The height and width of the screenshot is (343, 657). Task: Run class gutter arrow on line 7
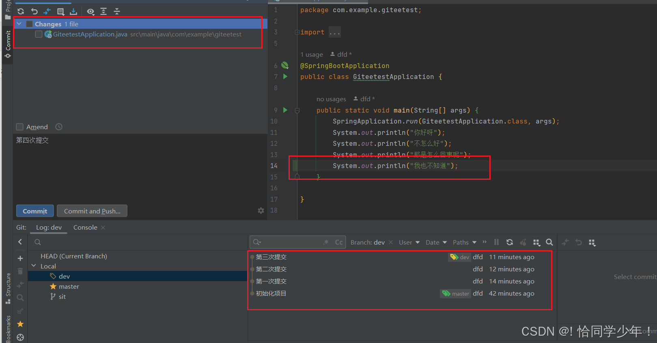[285, 76]
